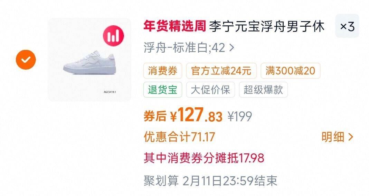
Task: Uncheck the orange item selection checkbox
Action: coord(26,60)
